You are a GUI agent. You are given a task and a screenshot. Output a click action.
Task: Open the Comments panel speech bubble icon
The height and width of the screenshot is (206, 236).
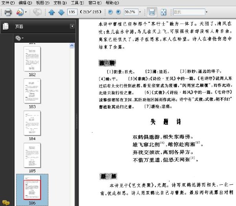coord(6,202)
